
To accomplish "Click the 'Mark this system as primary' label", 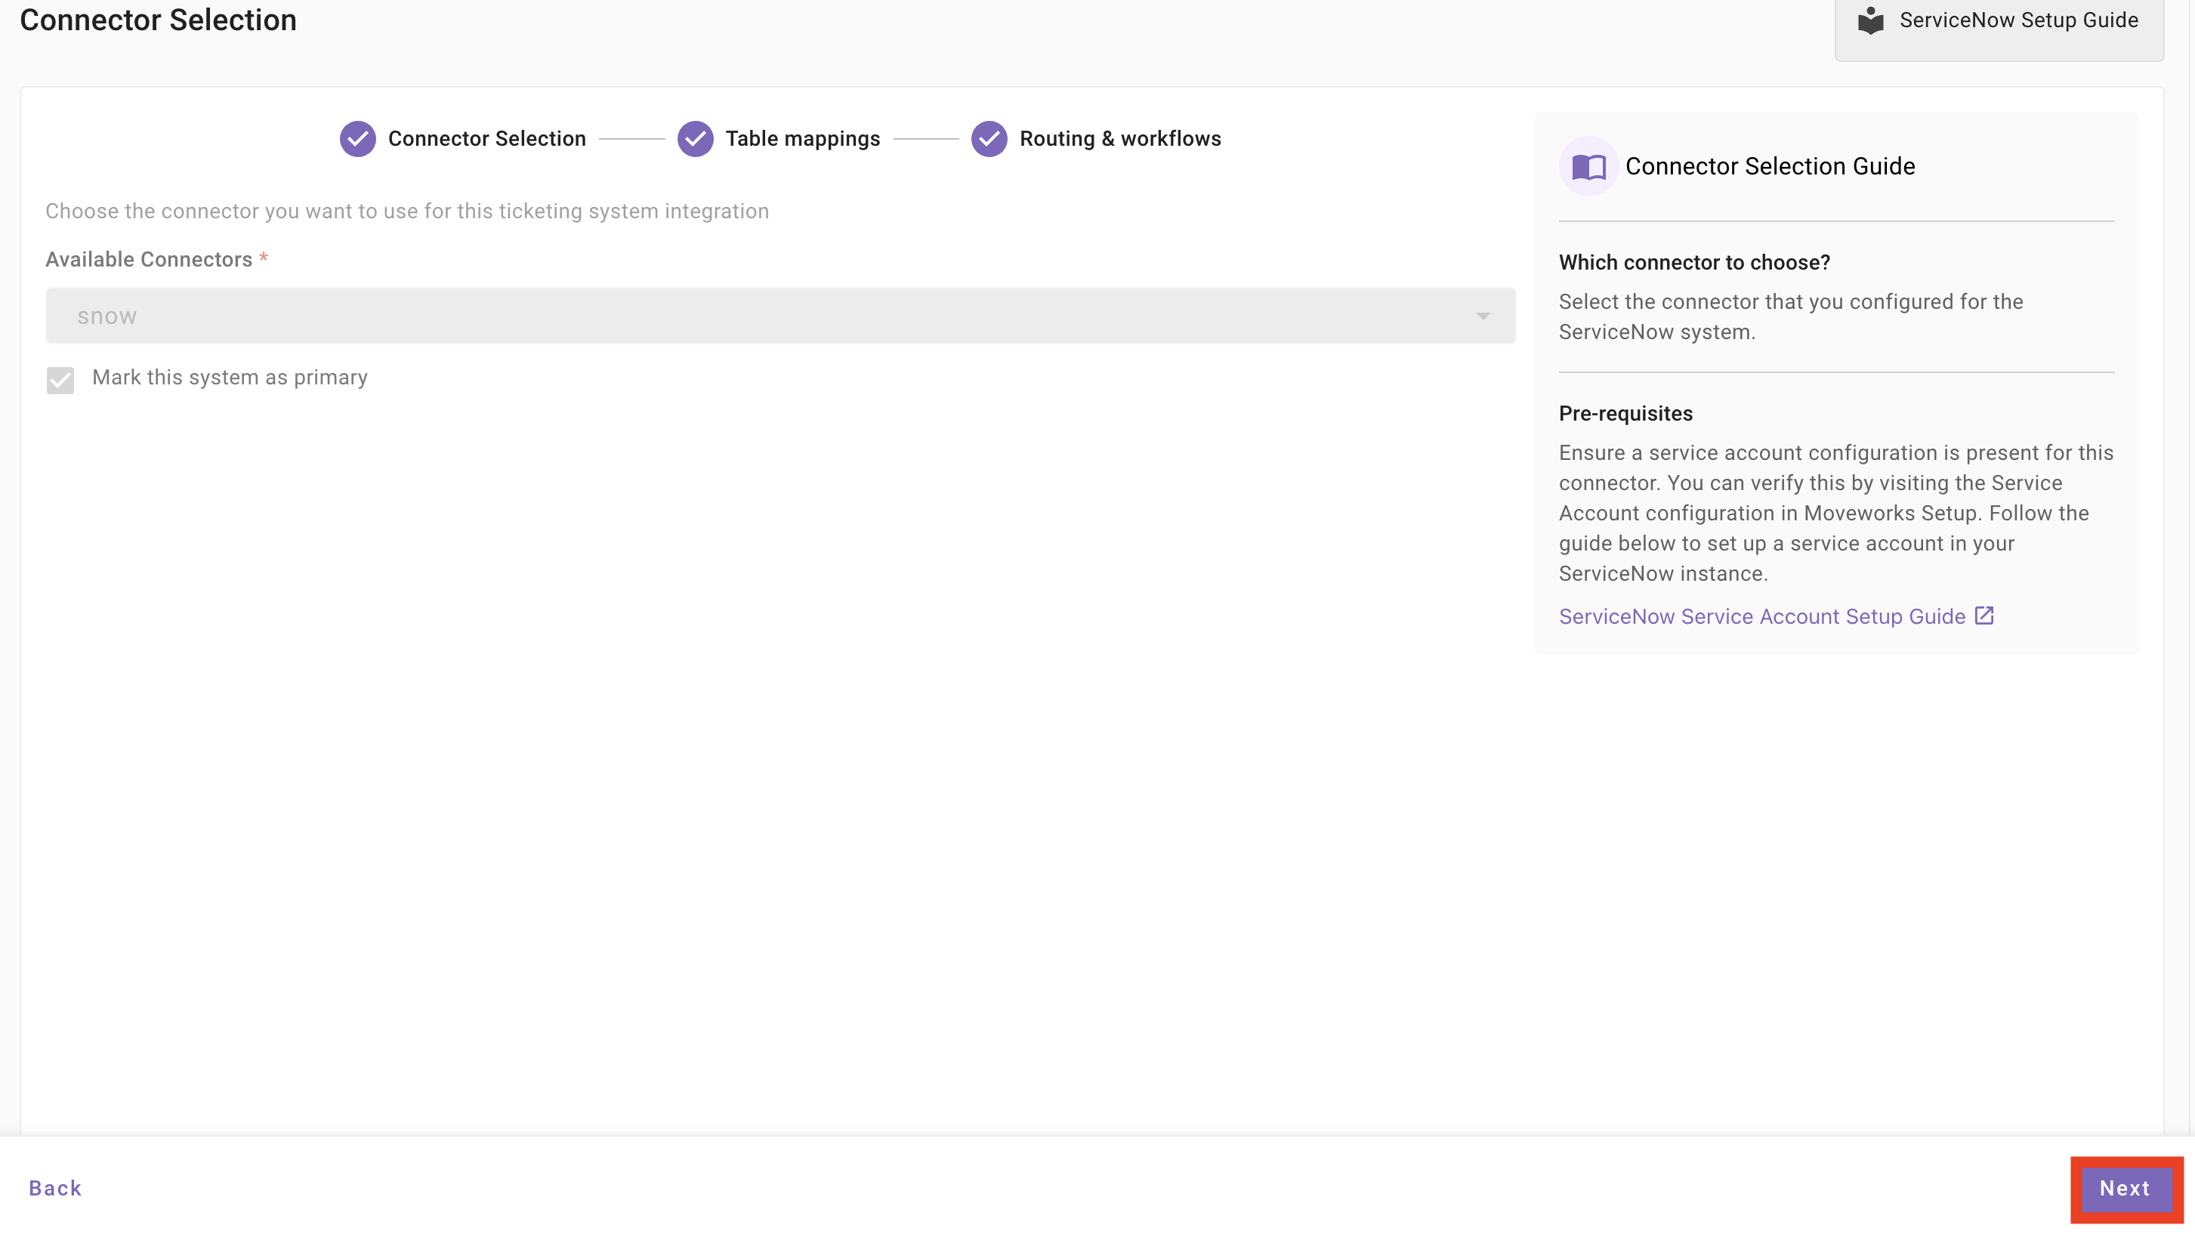I will tap(229, 378).
